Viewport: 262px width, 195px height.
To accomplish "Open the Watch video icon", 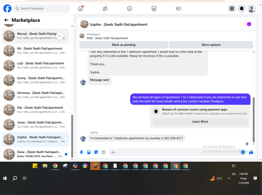I will pos(129,8).
